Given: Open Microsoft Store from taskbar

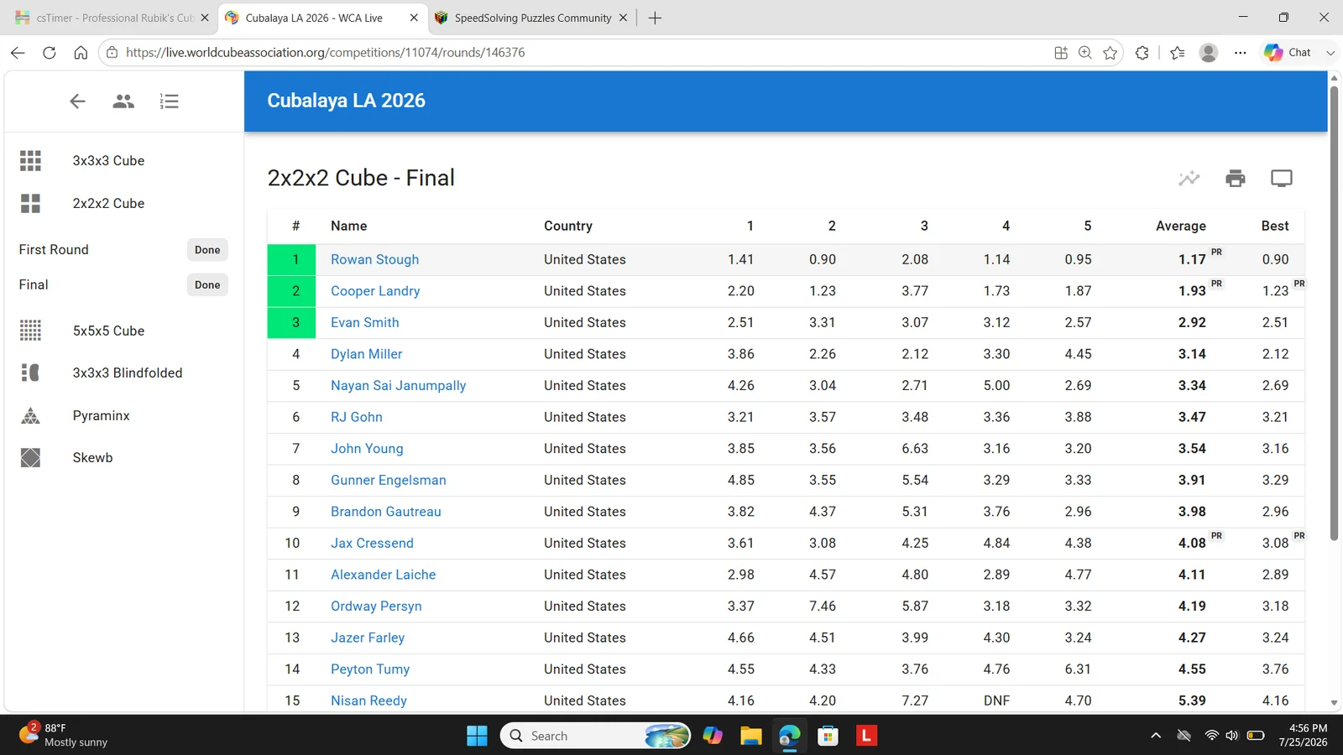Looking at the screenshot, I should pos(828,736).
